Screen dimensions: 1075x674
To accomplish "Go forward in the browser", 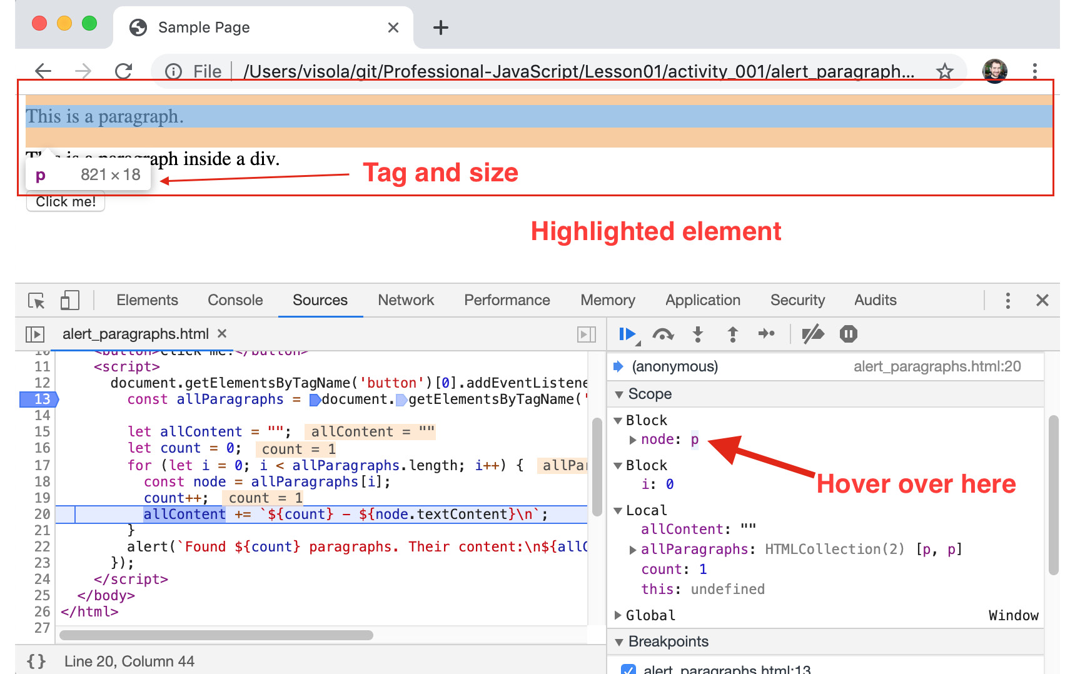I will (83, 71).
